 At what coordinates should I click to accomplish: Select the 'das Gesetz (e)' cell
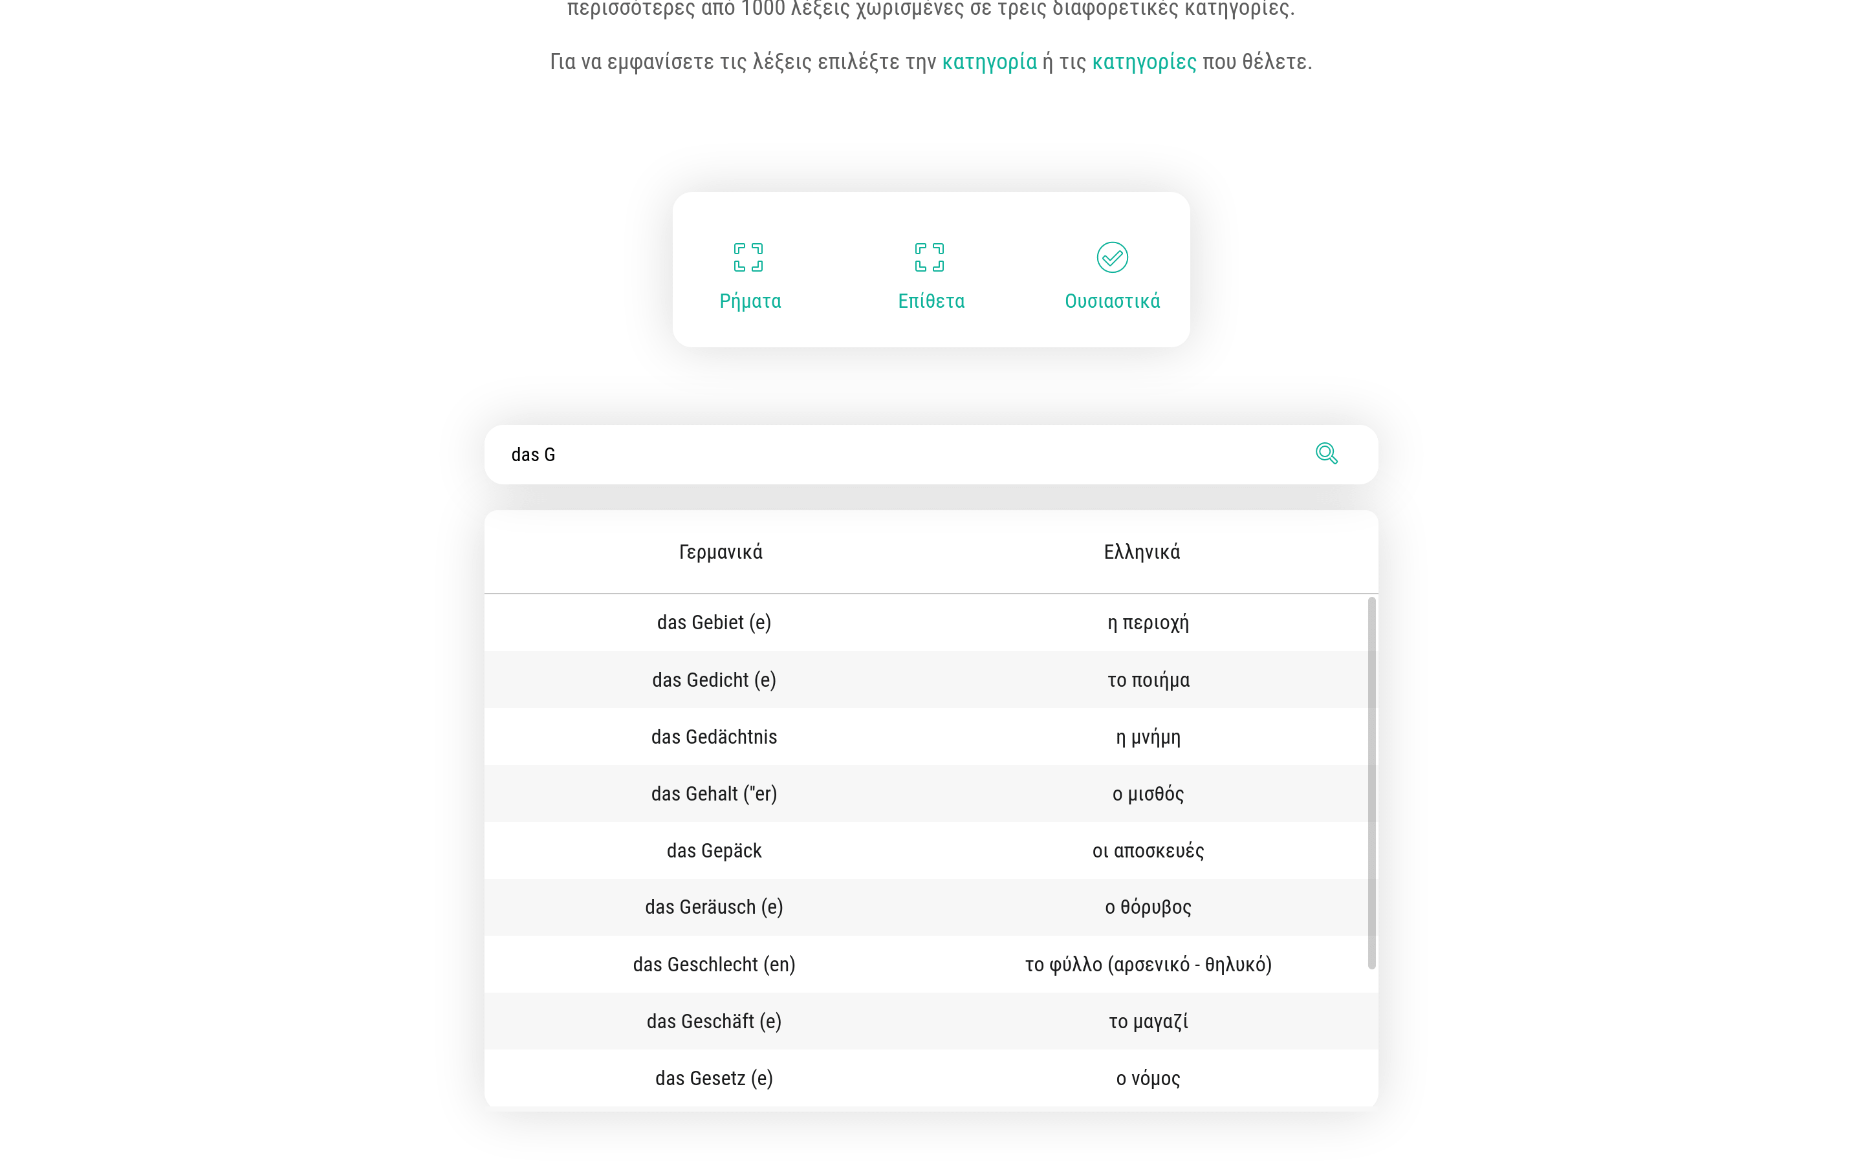[x=714, y=1079]
